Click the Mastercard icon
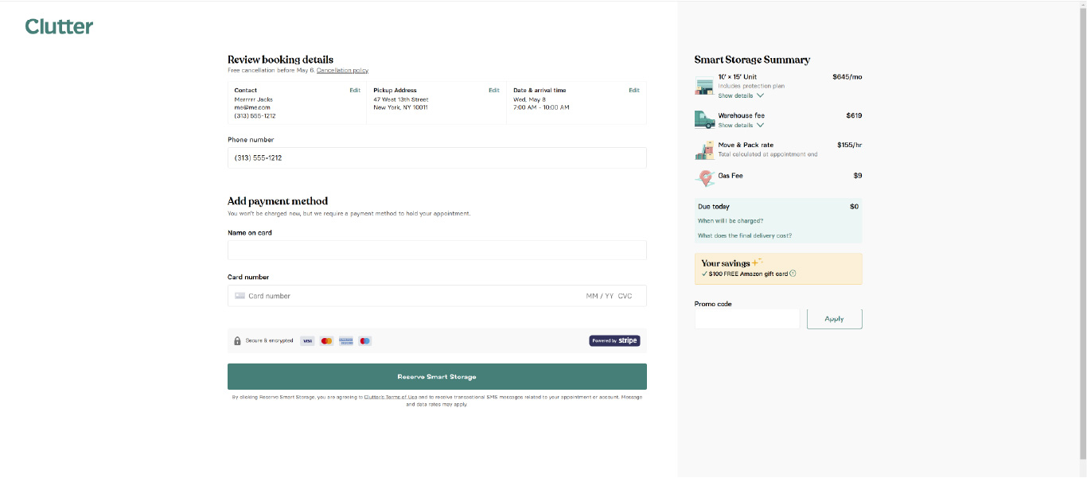 (326, 340)
